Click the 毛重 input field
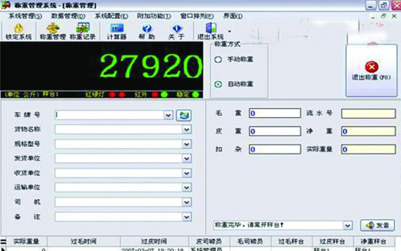The width and height of the screenshot is (401, 251). [275, 113]
